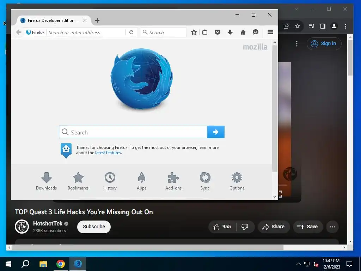Open the Windows notification center

pyautogui.click(x=349, y=264)
